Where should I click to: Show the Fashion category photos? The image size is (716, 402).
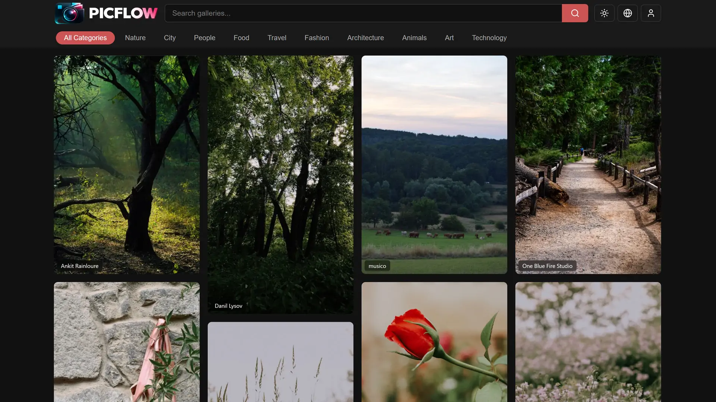(x=317, y=38)
